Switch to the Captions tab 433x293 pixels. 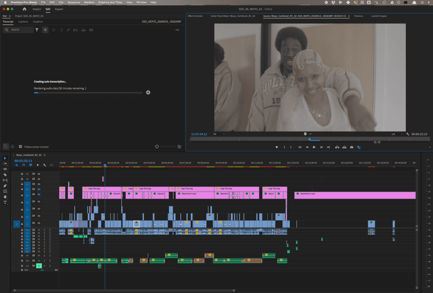point(23,22)
